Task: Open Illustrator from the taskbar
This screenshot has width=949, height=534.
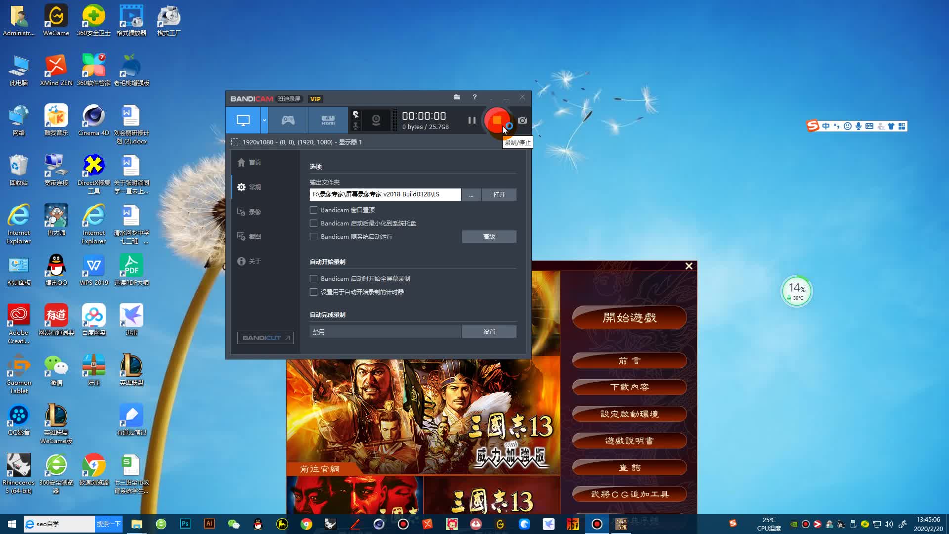Action: click(x=210, y=524)
